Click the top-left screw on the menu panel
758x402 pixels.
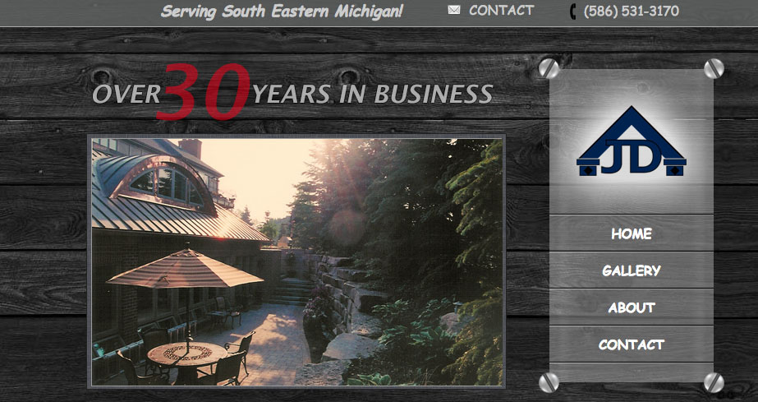[x=549, y=68]
